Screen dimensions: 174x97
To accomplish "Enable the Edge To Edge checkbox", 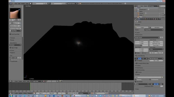I will 10,48.
